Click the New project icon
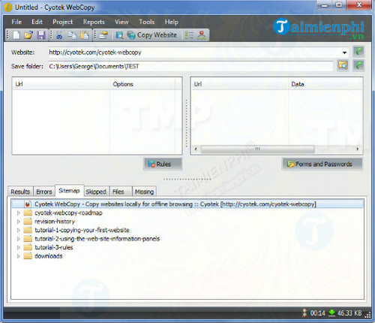Viewport: 375px width, 323px height. click(x=16, y=35)
